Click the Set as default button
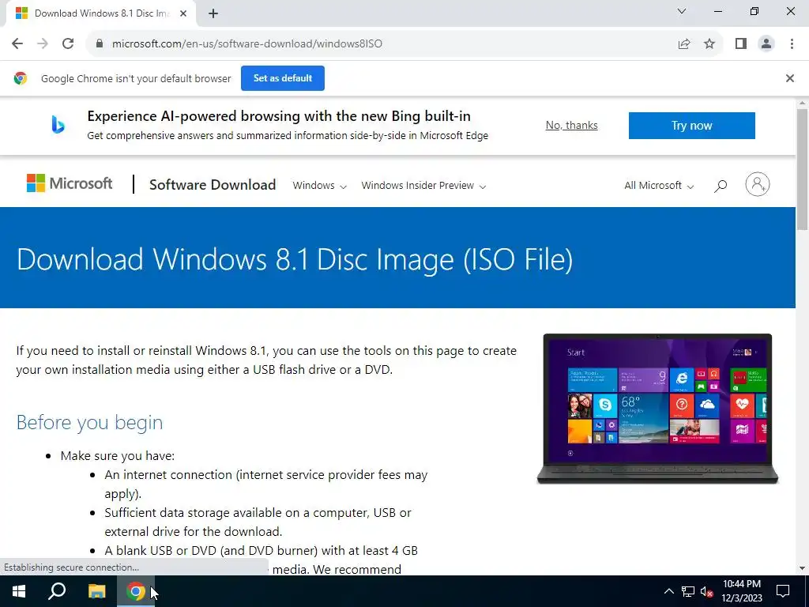The width and height of the screenshot is (809, 607). pos(283,78)
